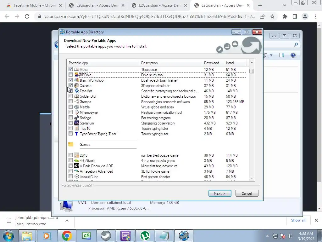Screen dimensions: 322x242
Task: Click the Cancel button
Action: coord(247,193)
